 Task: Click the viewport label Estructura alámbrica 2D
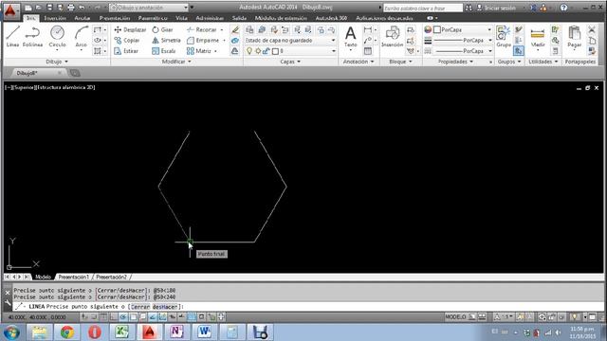click(x=65, y=87)
